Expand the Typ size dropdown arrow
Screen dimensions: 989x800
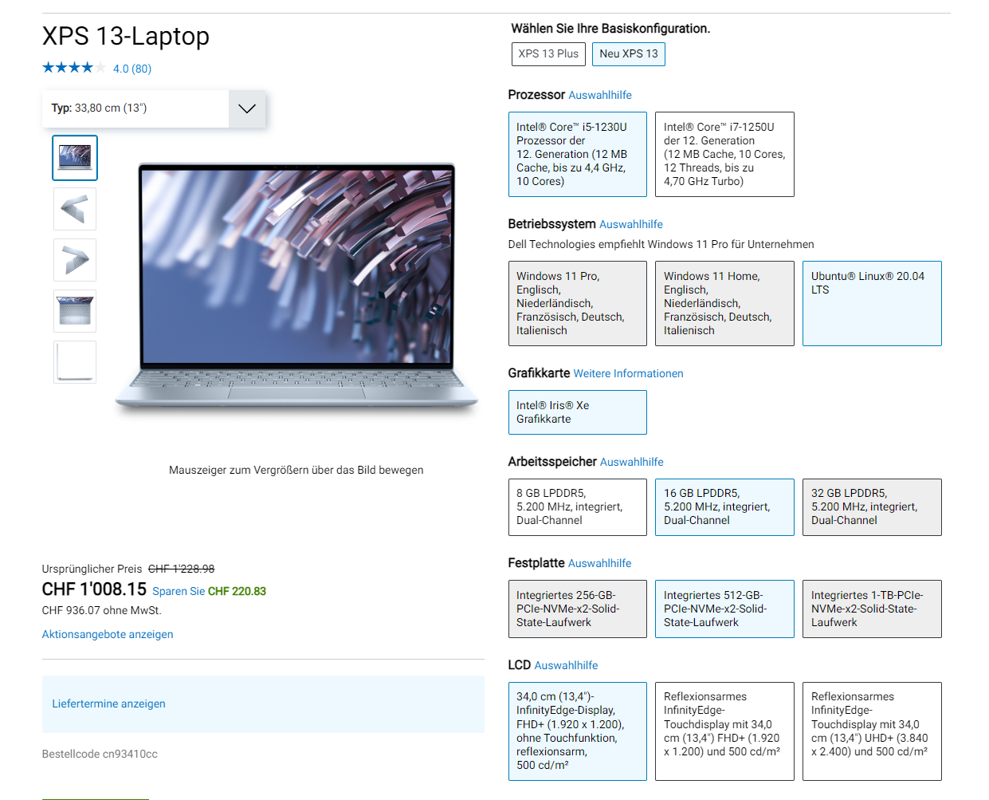pyautogui.click(x=247, y=108)
